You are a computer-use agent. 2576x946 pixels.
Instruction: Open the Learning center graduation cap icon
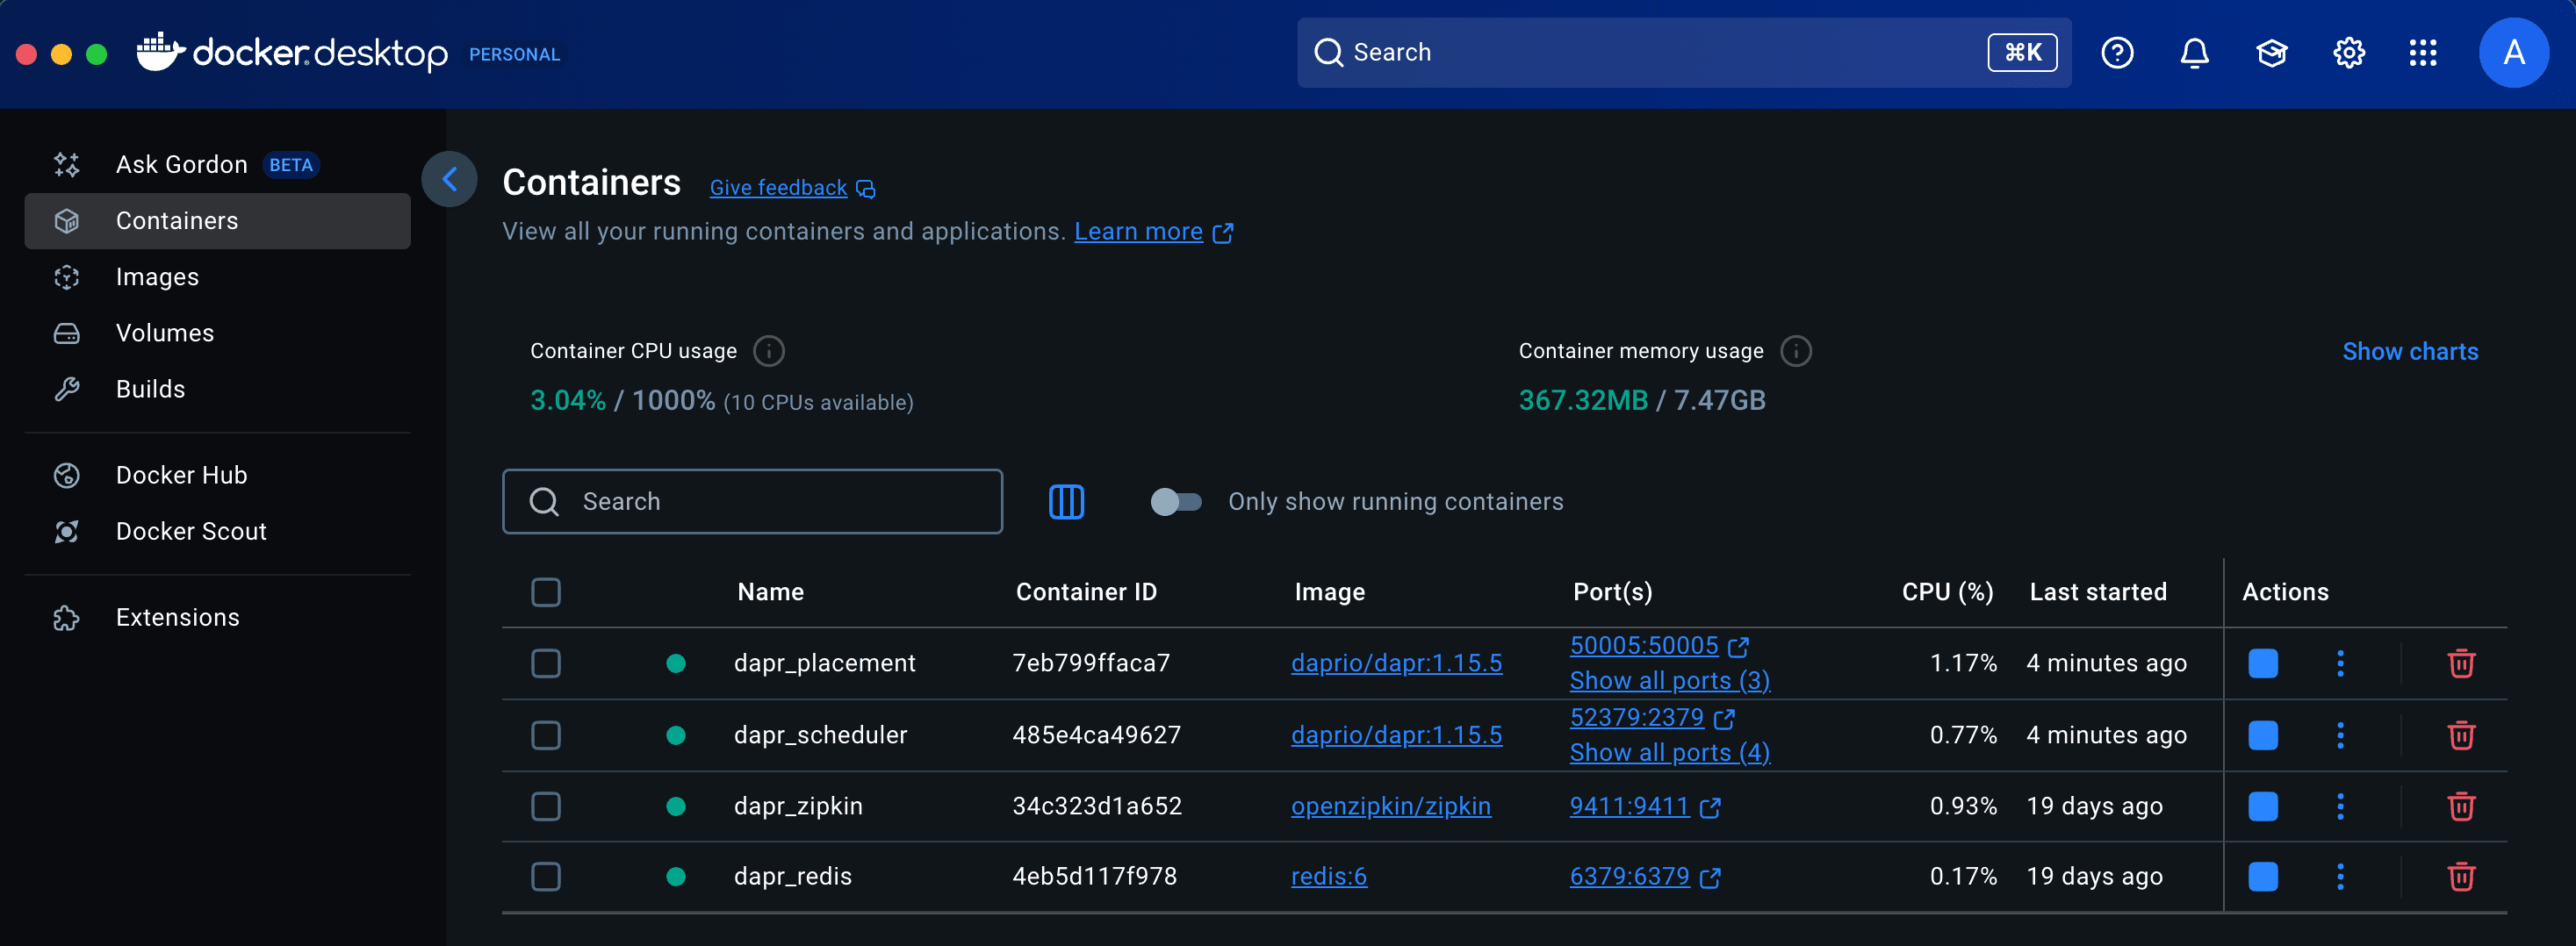pos(2271,53)
